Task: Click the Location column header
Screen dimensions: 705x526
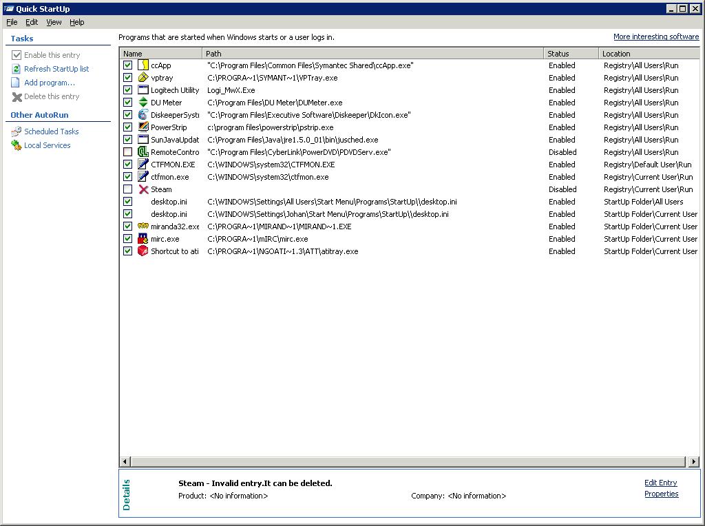Action: click(x=649, y=54)
